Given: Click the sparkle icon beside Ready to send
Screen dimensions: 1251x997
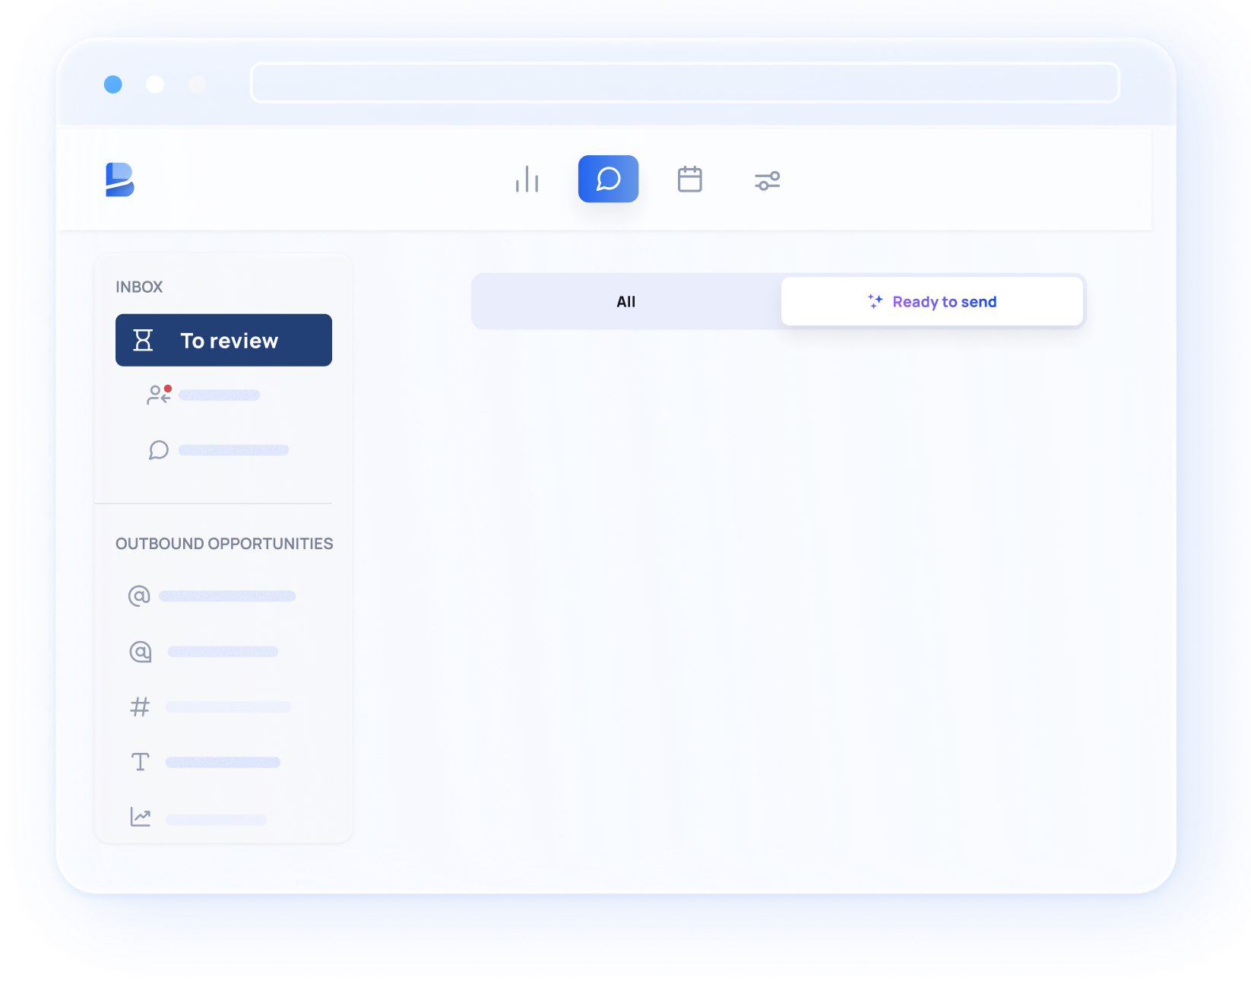Looking at the screenshot, I should [876, 301].
